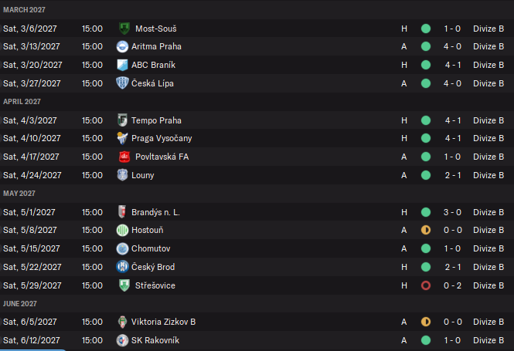Click the Most-Souš club badge
This screenshot has height=351, width=514.
coord(124,28)
